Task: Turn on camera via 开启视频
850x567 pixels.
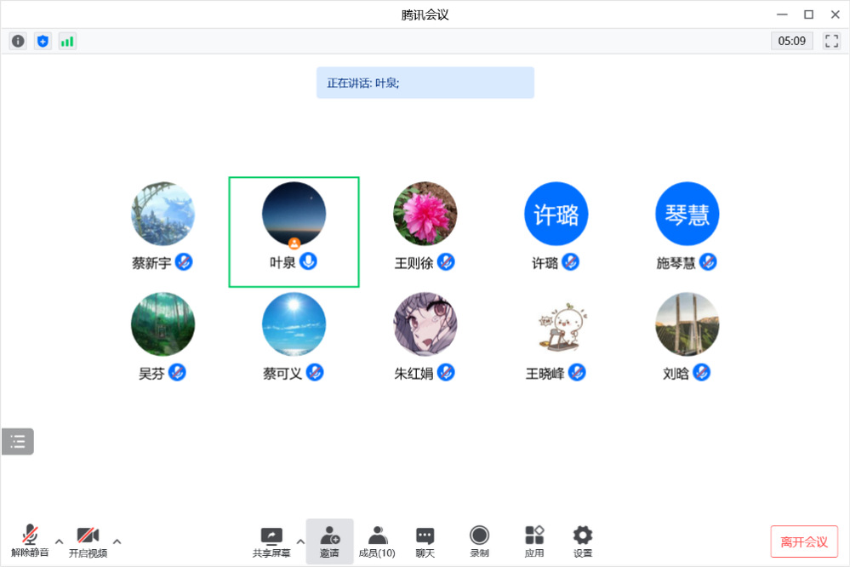Action: [x=88, y=541]
